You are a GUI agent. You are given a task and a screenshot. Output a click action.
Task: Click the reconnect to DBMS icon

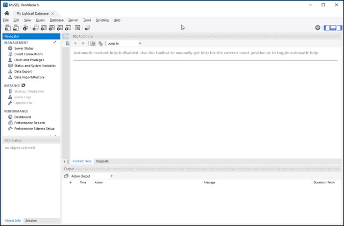tap(87, 28)
